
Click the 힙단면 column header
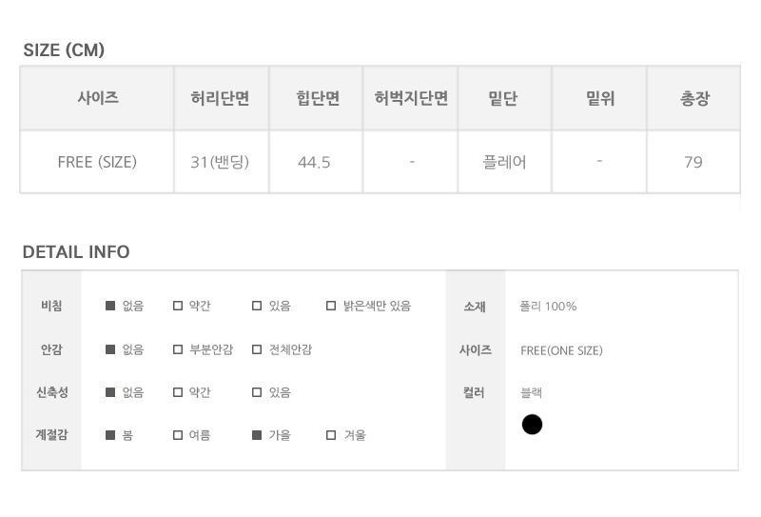coord(317,98)
